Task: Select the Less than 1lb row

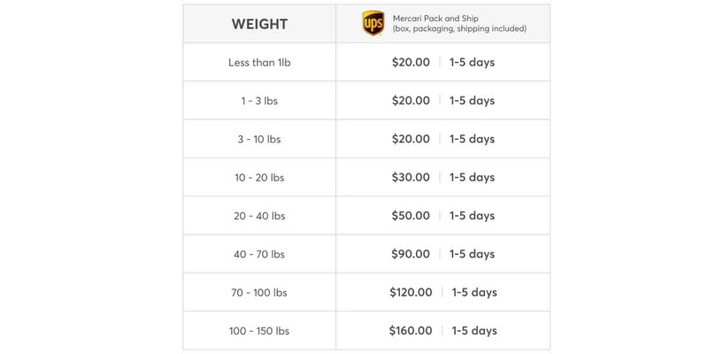Action: tap(259, 63)
